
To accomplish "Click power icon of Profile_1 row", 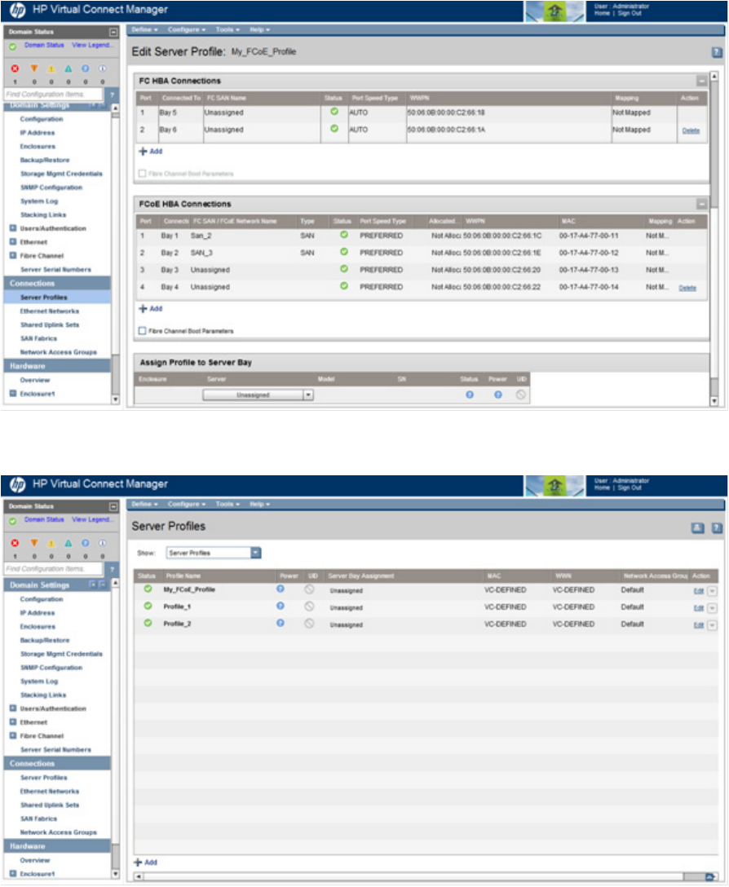I will point(281,606).
